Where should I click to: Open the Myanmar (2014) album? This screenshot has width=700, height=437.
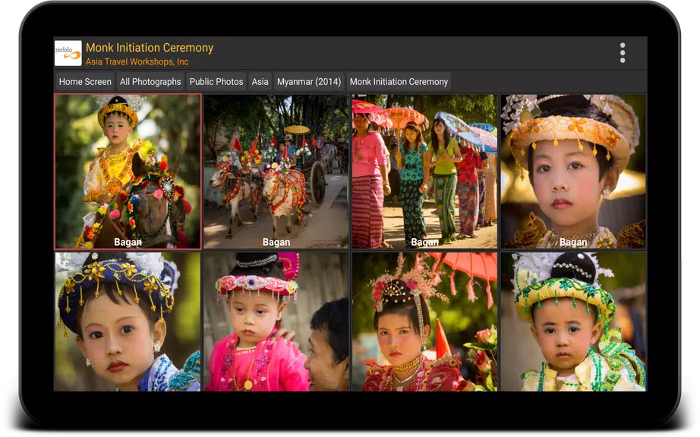pyautogui.click(x=308, y=81)
